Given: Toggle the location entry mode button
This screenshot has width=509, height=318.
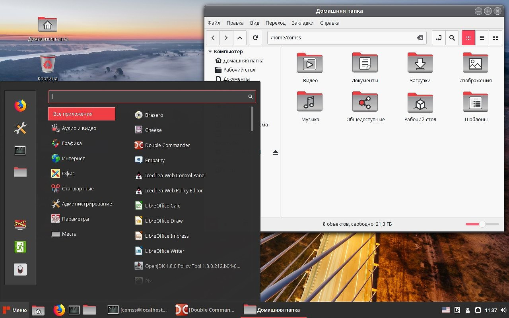Looking at the screenshot, I should point(439,38).
